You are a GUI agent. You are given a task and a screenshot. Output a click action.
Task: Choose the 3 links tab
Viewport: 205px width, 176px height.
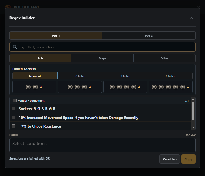(125, 76)
